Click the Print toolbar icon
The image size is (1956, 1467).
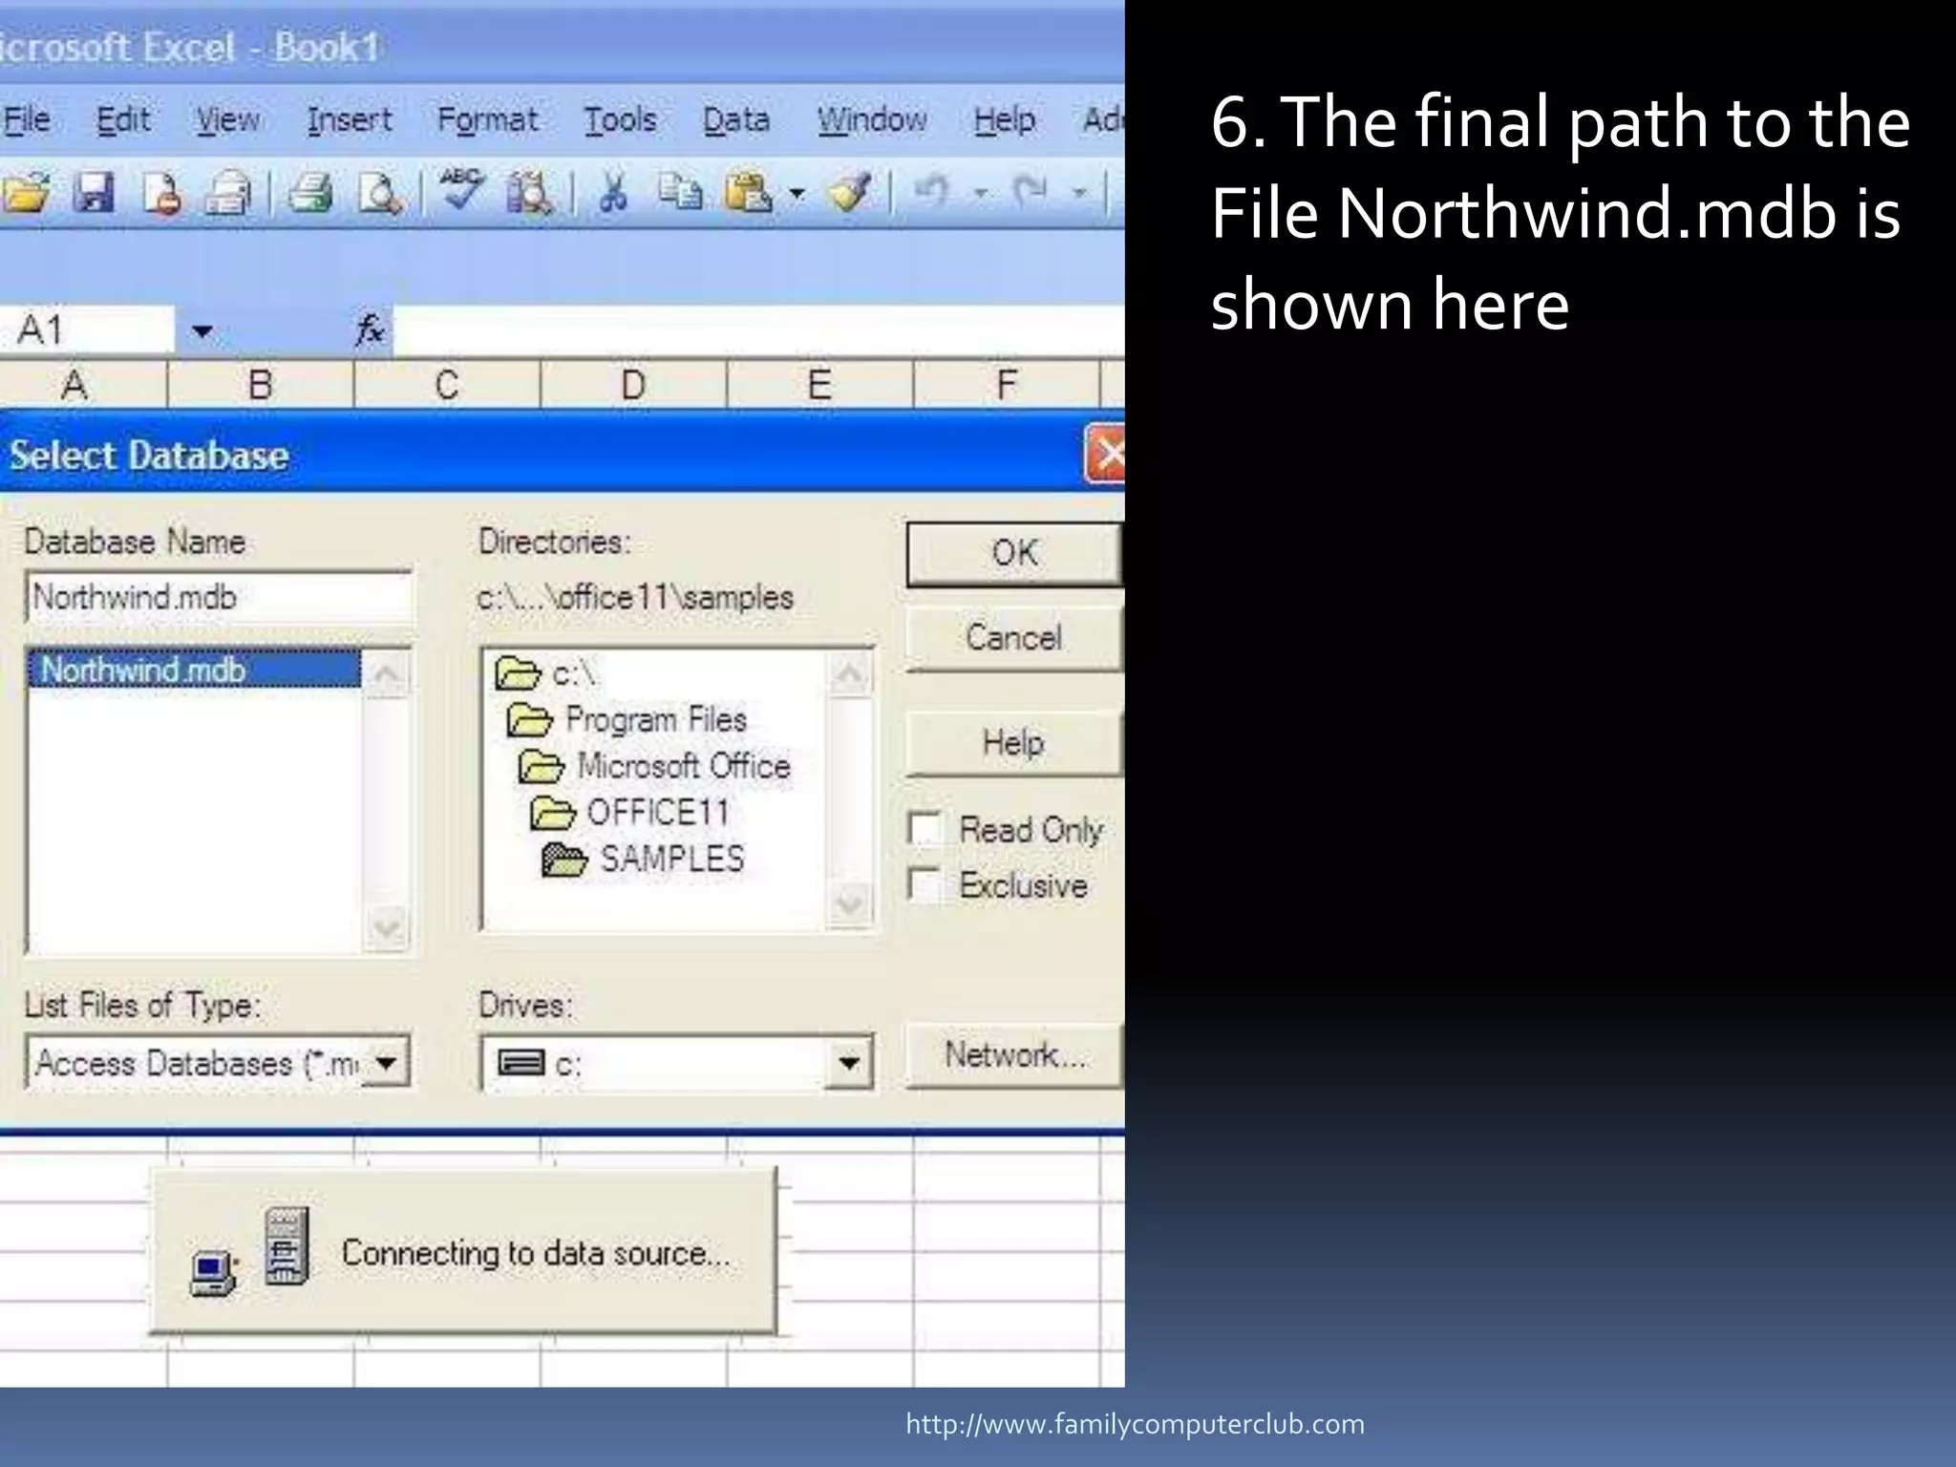(310, 194)
